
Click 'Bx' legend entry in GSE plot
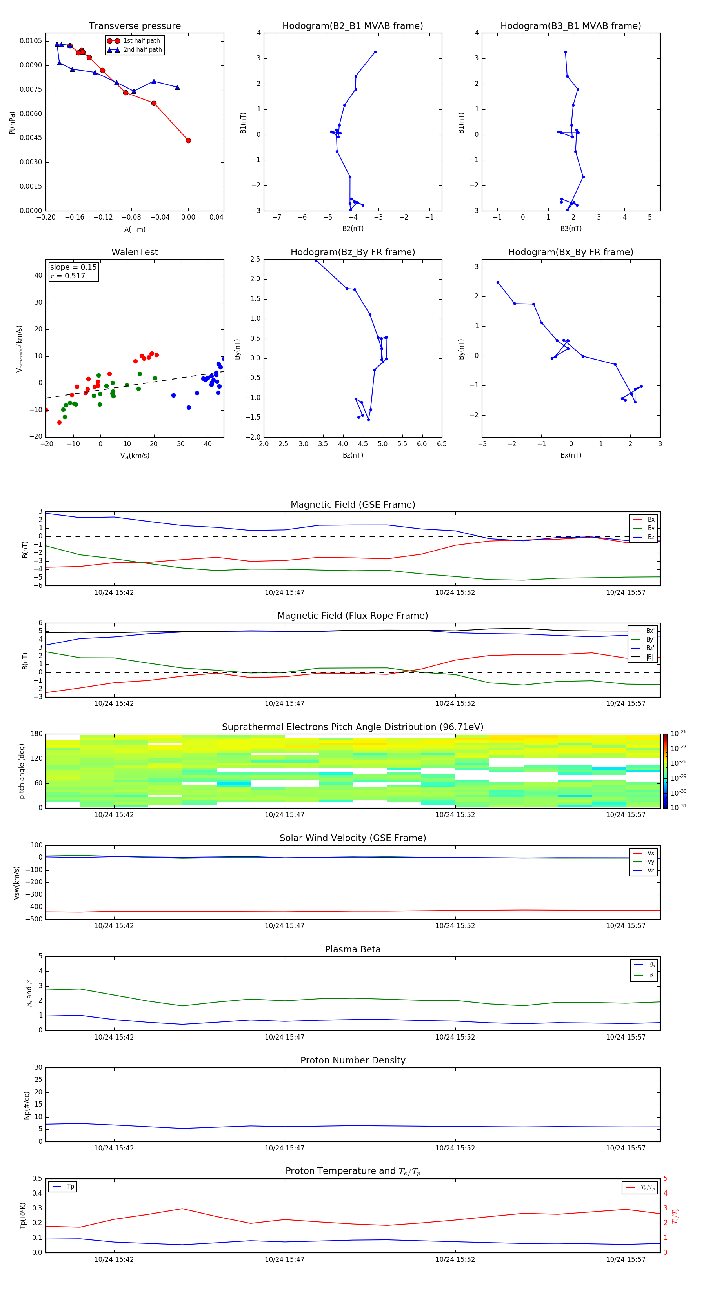644,520
